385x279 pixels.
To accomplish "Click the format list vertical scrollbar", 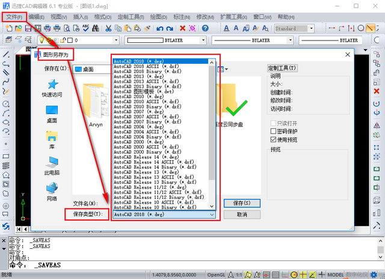I will click(212, 123).
